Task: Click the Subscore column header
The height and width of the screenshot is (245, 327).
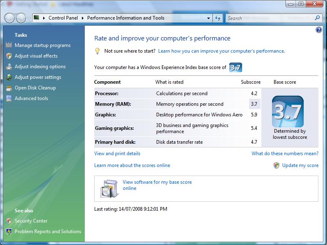Action: coord(251,82)
